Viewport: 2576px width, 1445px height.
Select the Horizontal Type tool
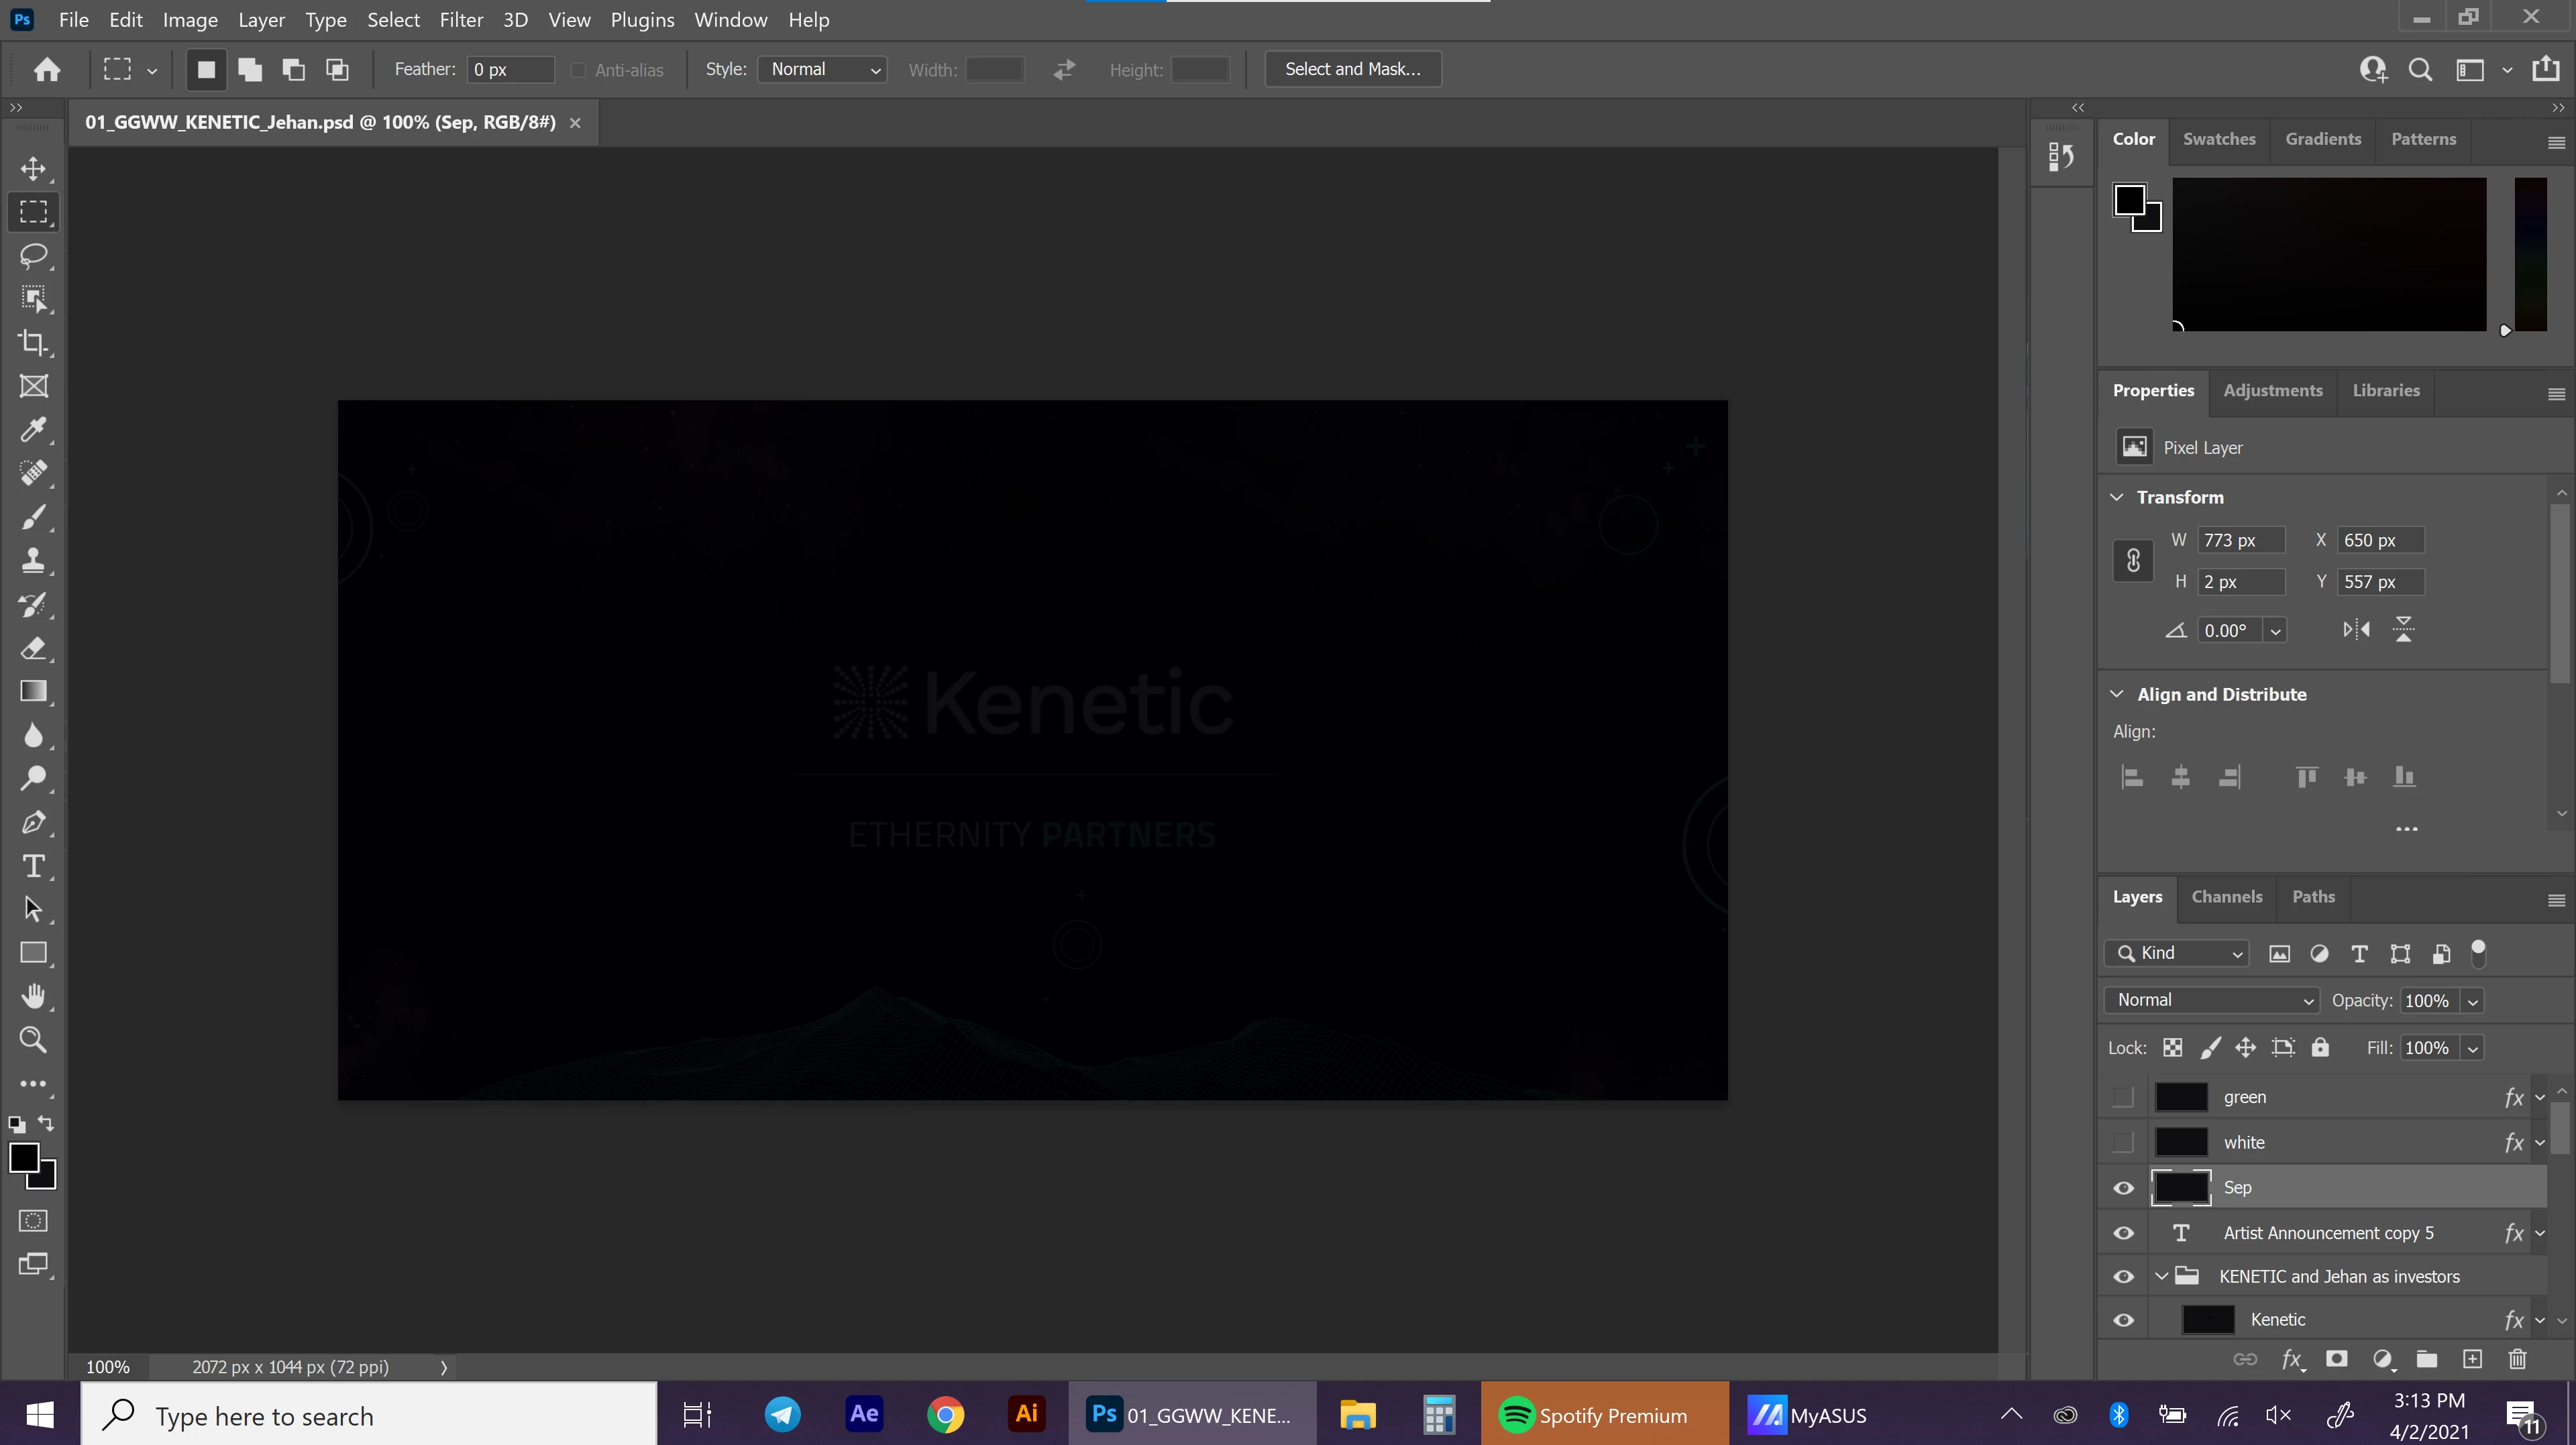33,866
